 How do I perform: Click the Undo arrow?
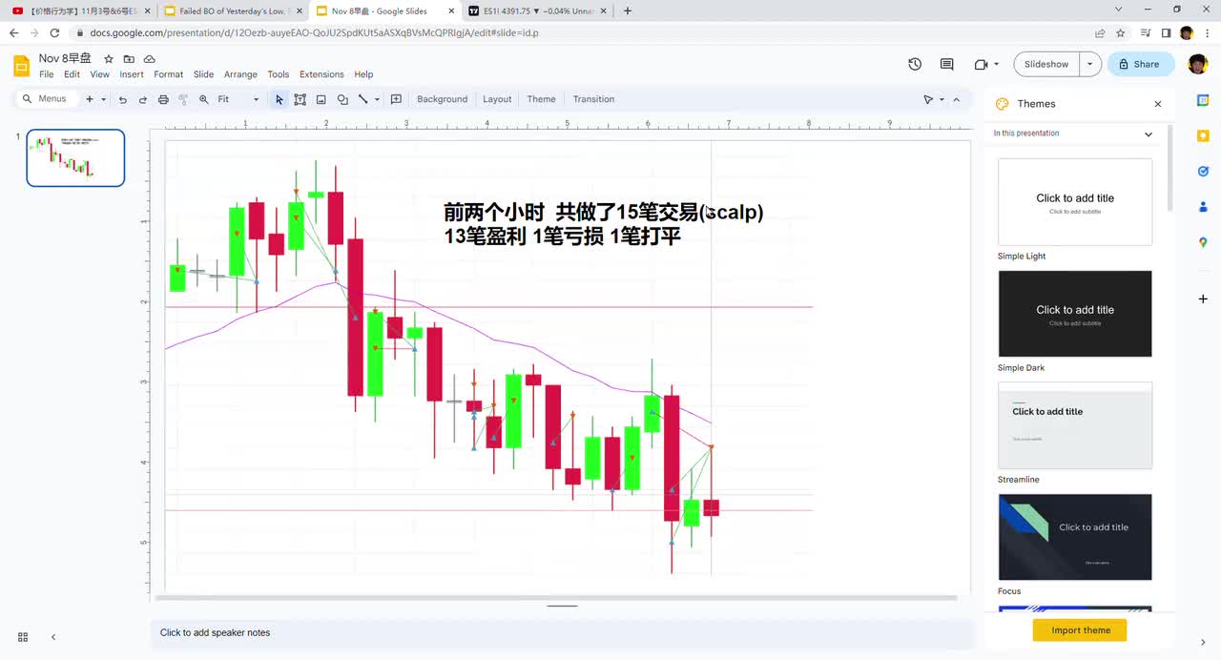122,99
